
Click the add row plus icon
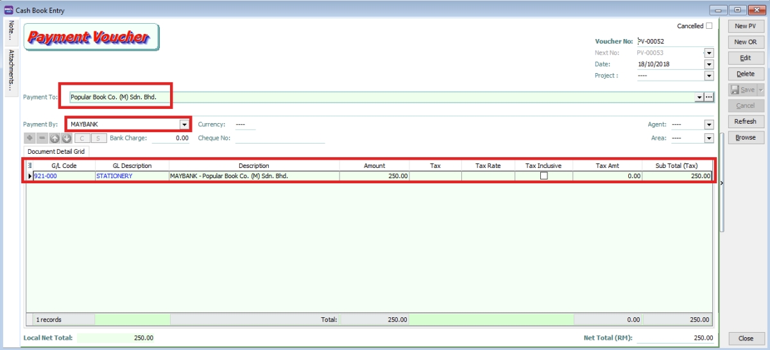click(30, 138)
